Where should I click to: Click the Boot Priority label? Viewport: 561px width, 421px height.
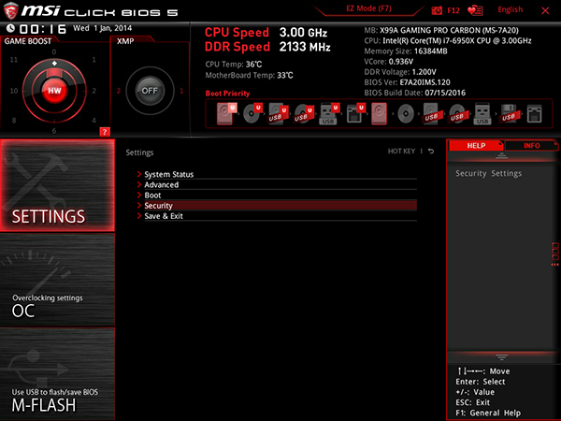coord(227,94)
